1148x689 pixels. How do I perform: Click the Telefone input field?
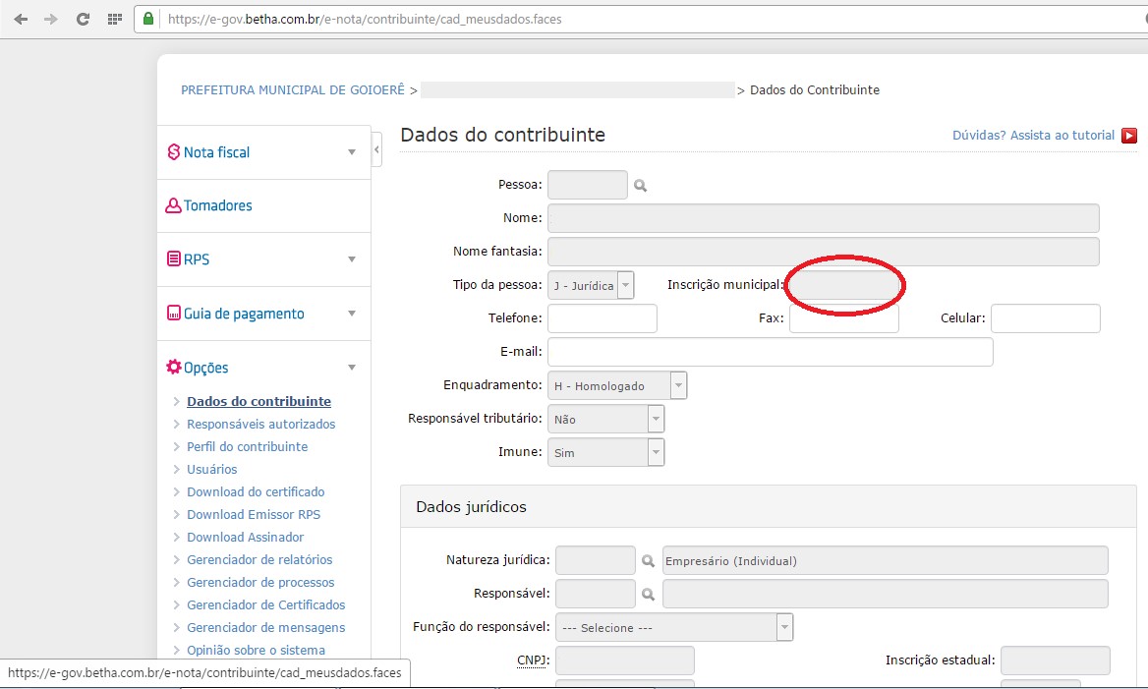[602, 318]
